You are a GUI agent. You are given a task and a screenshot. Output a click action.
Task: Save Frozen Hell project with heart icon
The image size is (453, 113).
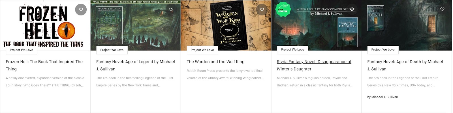click(x=81, y=10)
